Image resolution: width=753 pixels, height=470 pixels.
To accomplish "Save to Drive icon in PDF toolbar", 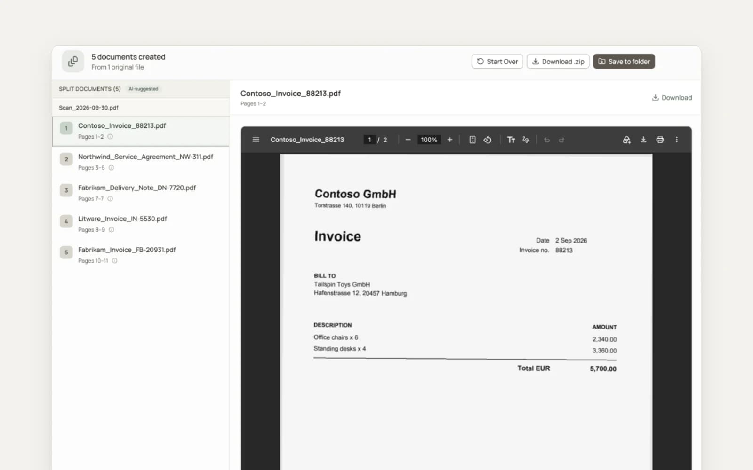I will (x=626, y=140).
